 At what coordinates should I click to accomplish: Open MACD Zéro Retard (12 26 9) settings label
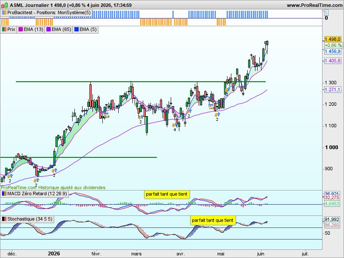click(x=37, y=194)
